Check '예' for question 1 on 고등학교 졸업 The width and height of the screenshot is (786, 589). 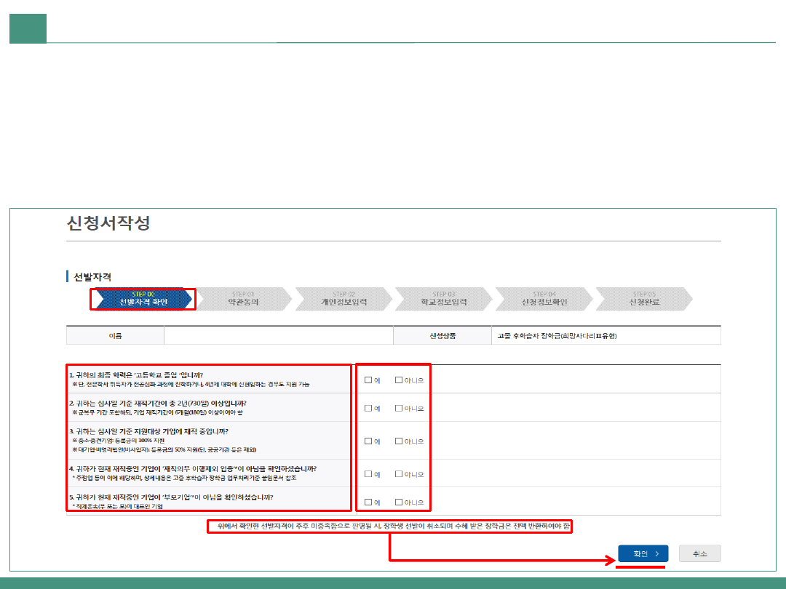pos(368,380)
